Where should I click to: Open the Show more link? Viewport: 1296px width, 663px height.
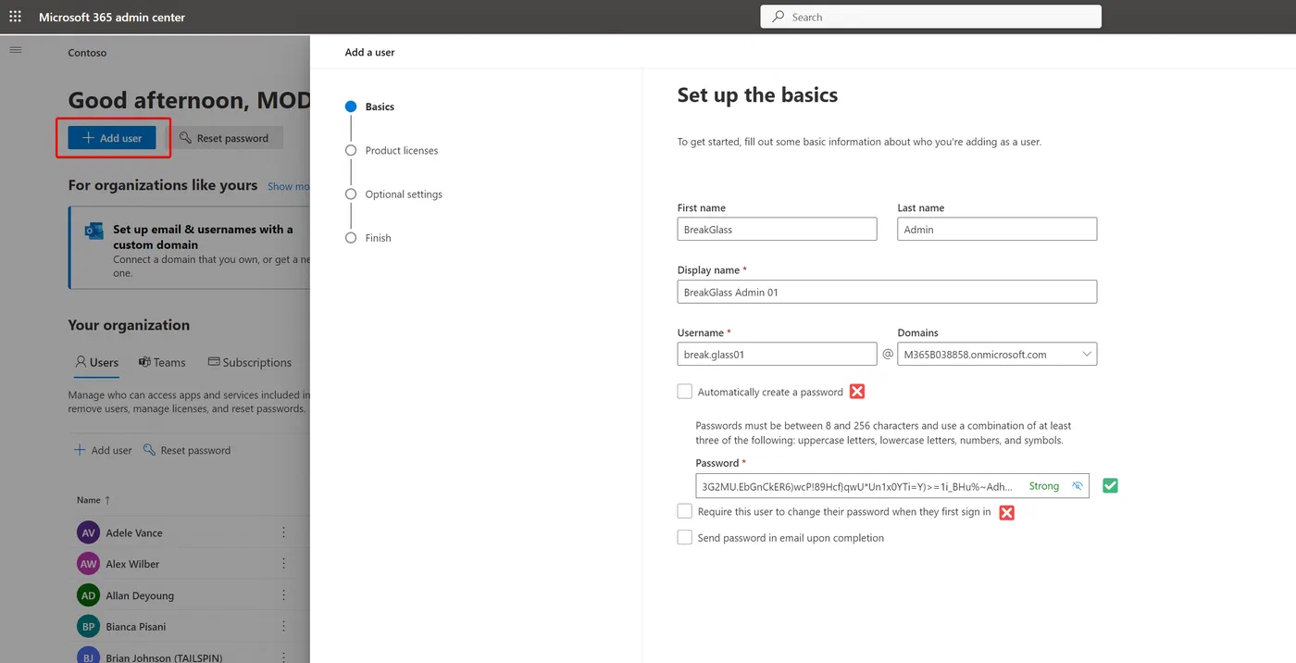coord(289,186)
